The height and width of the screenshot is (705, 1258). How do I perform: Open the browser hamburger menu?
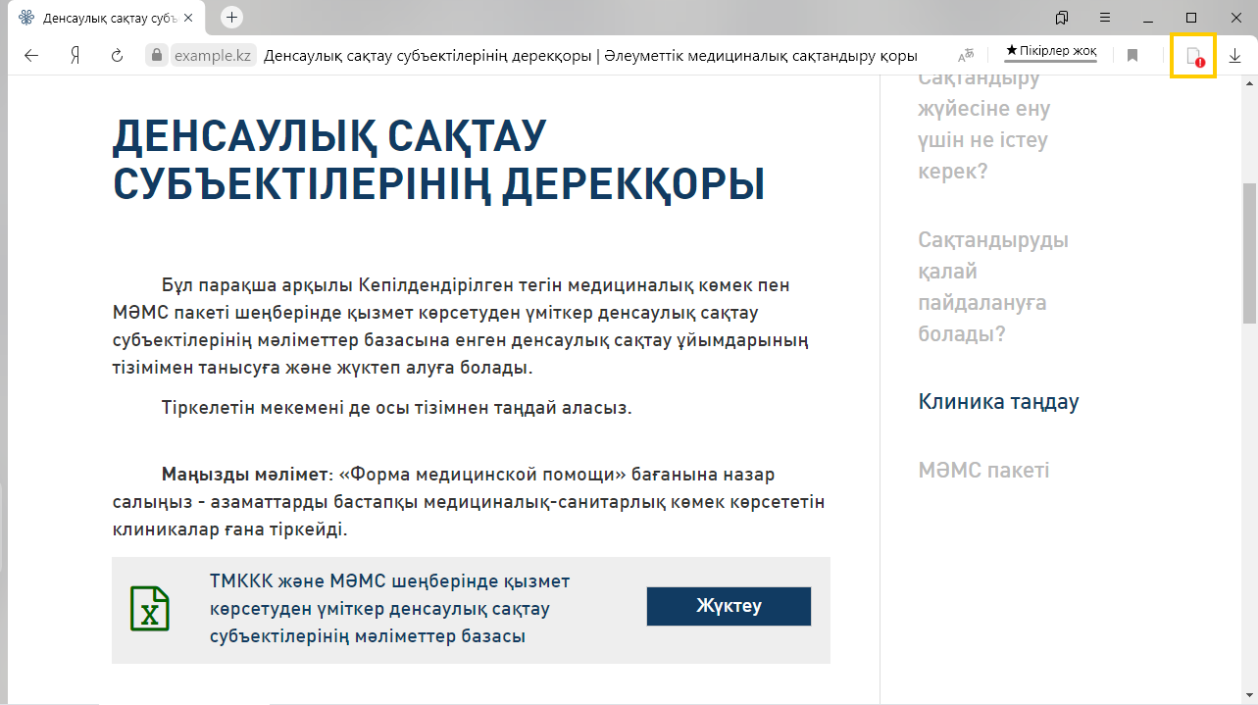point(1105,18)
